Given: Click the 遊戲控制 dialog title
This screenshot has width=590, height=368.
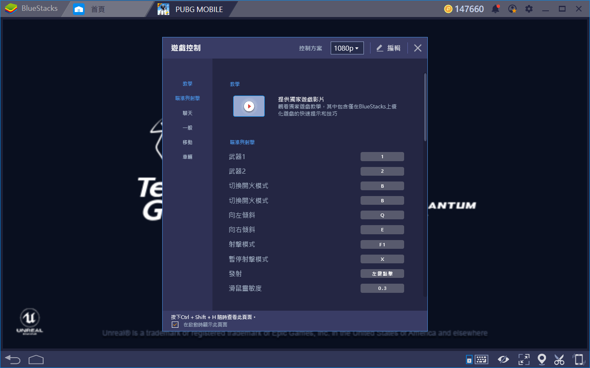Looking at the screenshot, I should [186, 48].
